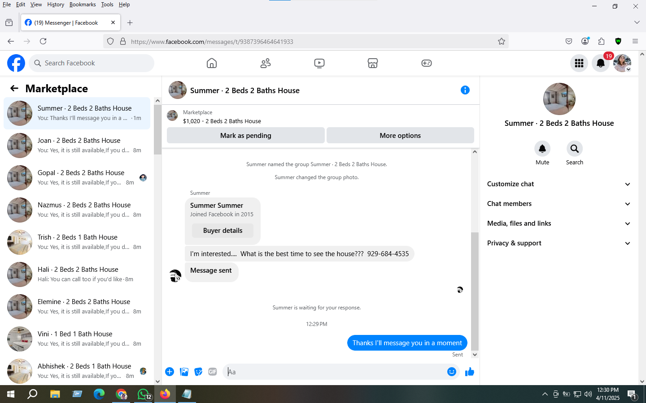The width and height of the screenshot is (646, 403).
Task: Open the Facebook logo home link
Action: (16, 63)
